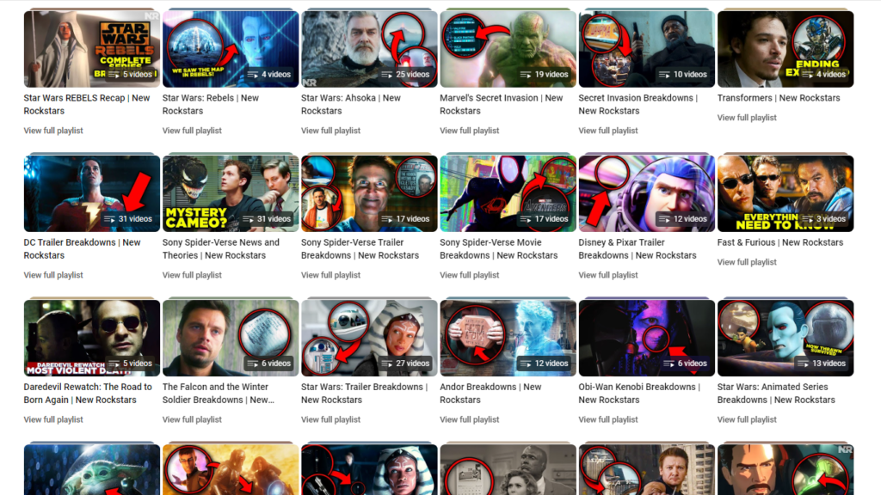This screenshot has height=495, width=881.
Task: Click the '13 videos' playlist count badge
Action: tap(822, 364)
